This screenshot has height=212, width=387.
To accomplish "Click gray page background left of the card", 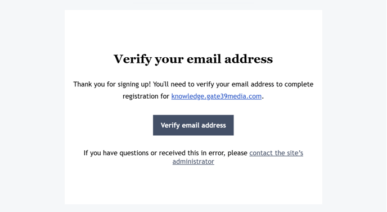I will click(x=32, y=106).
